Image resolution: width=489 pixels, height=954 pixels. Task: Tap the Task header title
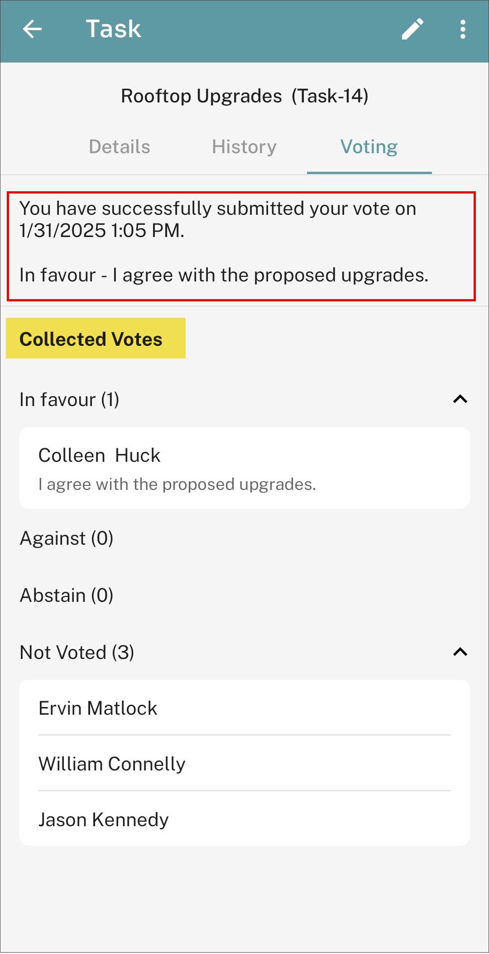[113, 29]
